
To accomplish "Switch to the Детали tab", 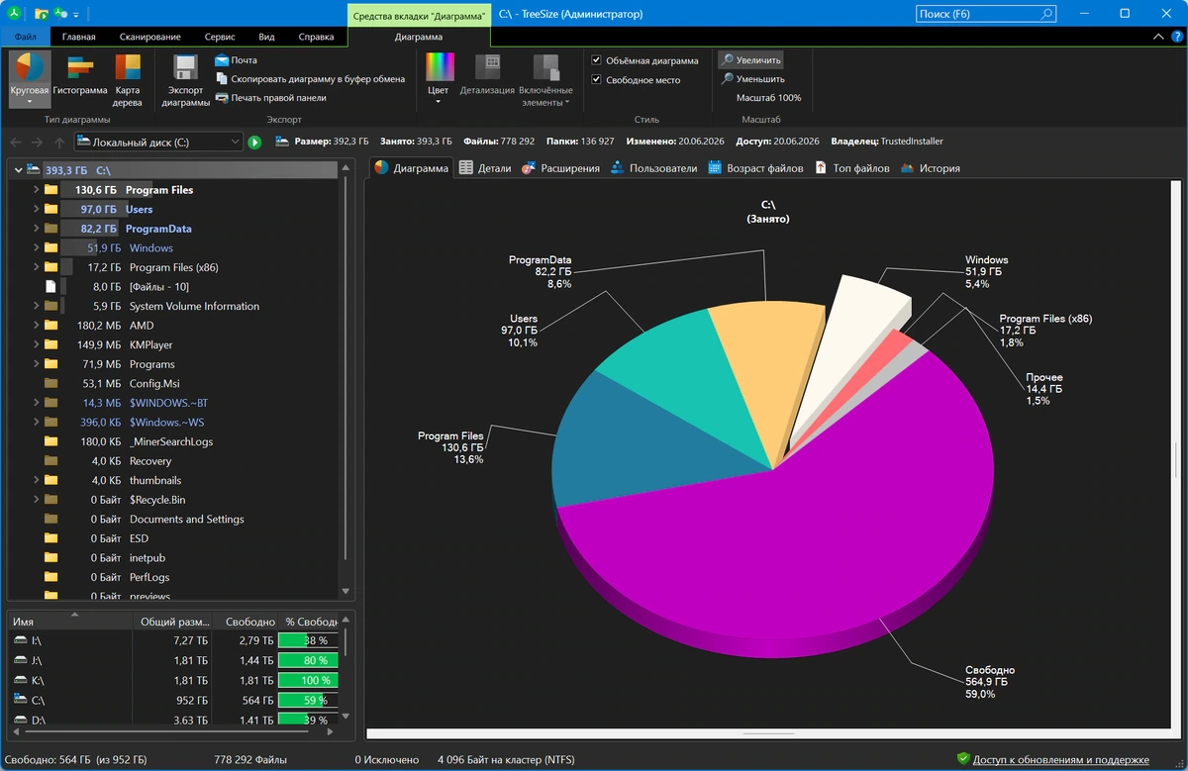I will coord(485,168).
